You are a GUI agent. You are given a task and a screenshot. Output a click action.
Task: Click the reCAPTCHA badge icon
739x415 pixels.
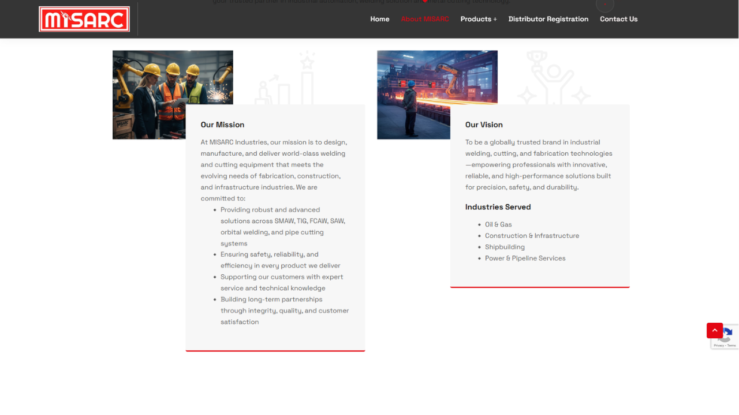click(x=727, y=334)
